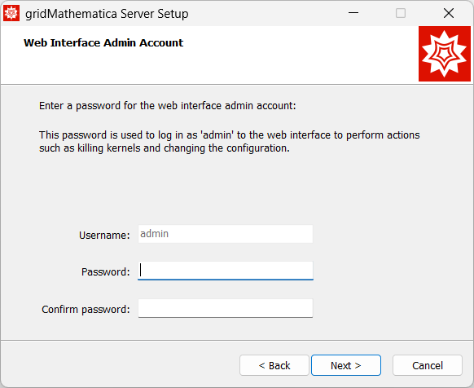The width and height of the screenshot is (474, 388).
Task: Minimize the gridMathematica Server Setup window
Action: (x=353, y=13)
